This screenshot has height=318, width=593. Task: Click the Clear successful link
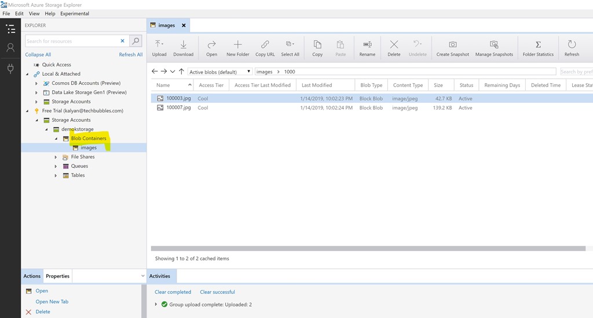(x=218, y=292)
